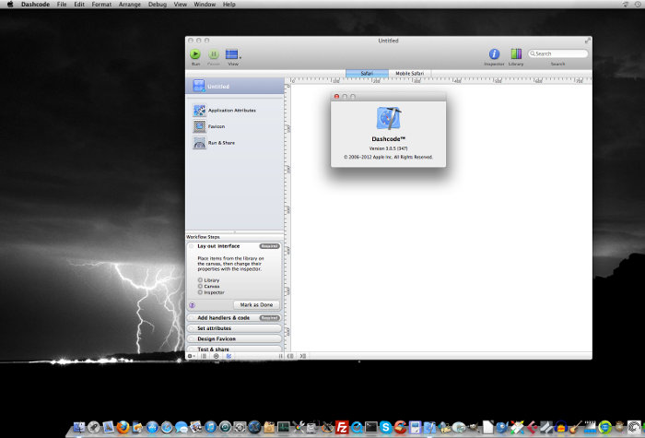645x438 pixels.
Task: Expand the Set attributes step
Action: (234, 328)
